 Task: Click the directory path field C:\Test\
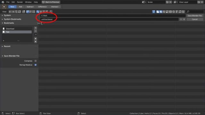click(113, 16)
